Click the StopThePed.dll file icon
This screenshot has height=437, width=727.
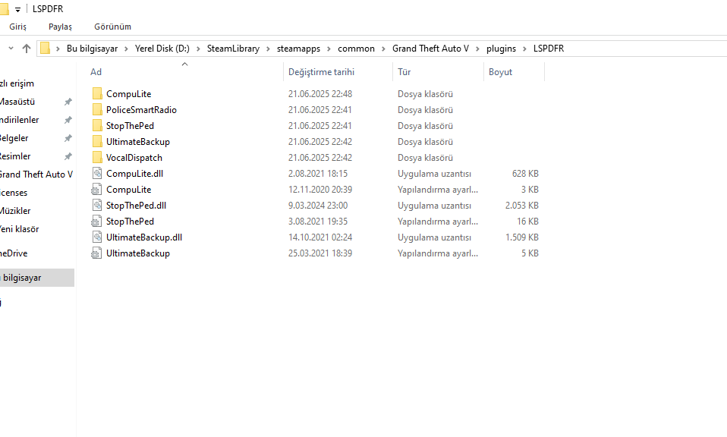(x=97, y=206)
